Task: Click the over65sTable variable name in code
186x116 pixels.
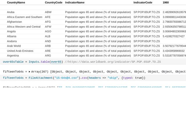Action: pyautogui.click(x=13, y=62)
